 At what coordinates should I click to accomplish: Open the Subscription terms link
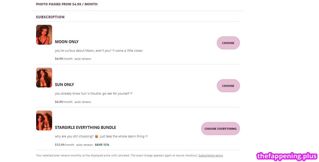[x=211, y=155]
